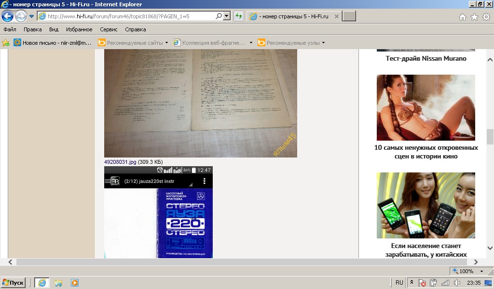Expand Рекомендуемые сайты dropdown arrow
Image resolution: width=494 pixels, height=289 pixels.
point(166,42)
